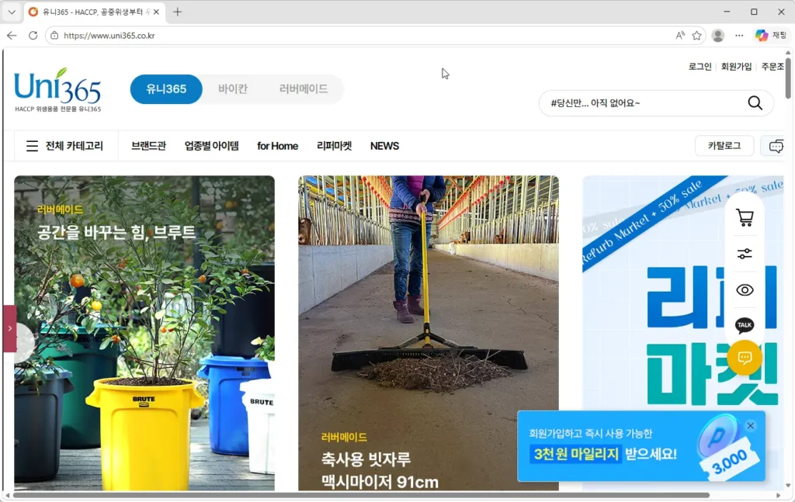Screen dimensions: 795x502
Task: Reload the page
Action: (33, 36)
